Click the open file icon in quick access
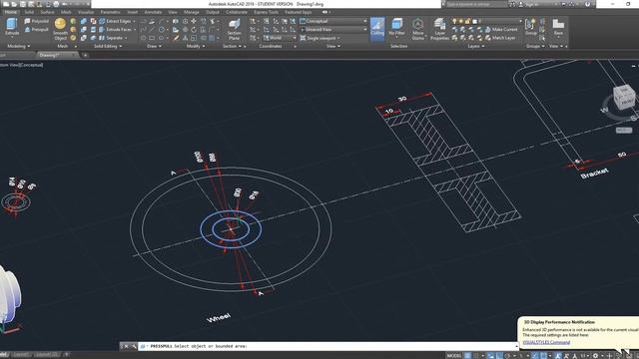The height and width of the screenshot is (359, 639). pyautogui.click(x=14, y=4)
